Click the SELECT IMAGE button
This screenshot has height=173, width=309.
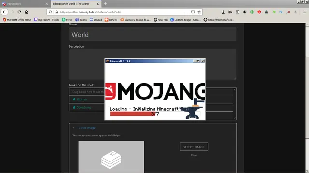(194, 147)
